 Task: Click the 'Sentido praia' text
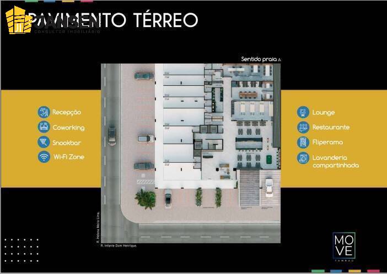259,59
